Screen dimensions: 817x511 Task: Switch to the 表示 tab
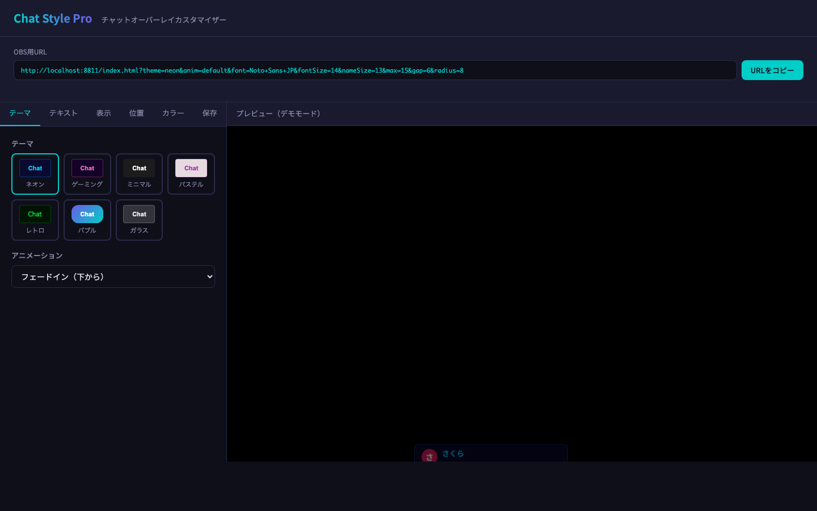pos(104,113)
